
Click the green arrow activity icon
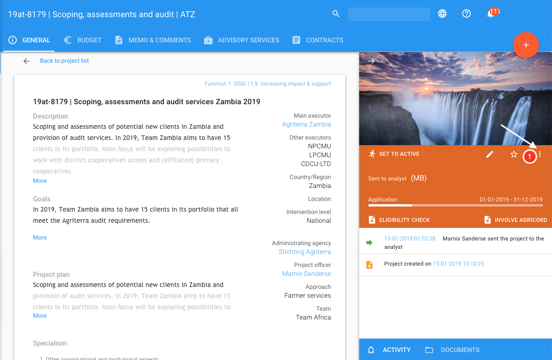[x=369, y=242]
